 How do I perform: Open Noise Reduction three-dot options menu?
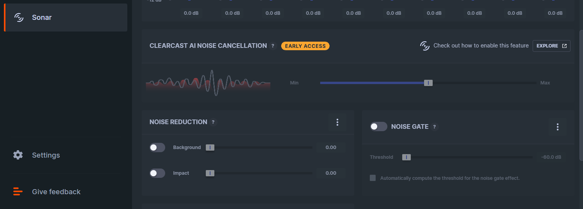[x=337, y=122]
